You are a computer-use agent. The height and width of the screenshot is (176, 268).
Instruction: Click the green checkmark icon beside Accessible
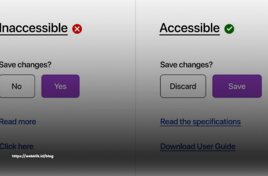(x=229, y=29)
